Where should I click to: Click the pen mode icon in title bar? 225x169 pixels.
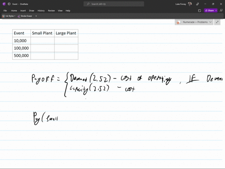pos(197,4)
